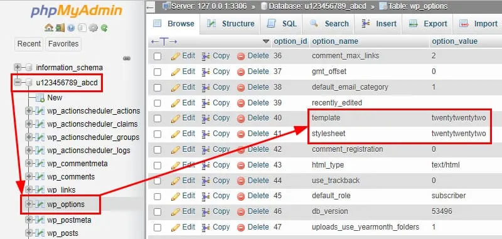
Task: Open navigation panel settings gear icon
Action: point(93,28)
